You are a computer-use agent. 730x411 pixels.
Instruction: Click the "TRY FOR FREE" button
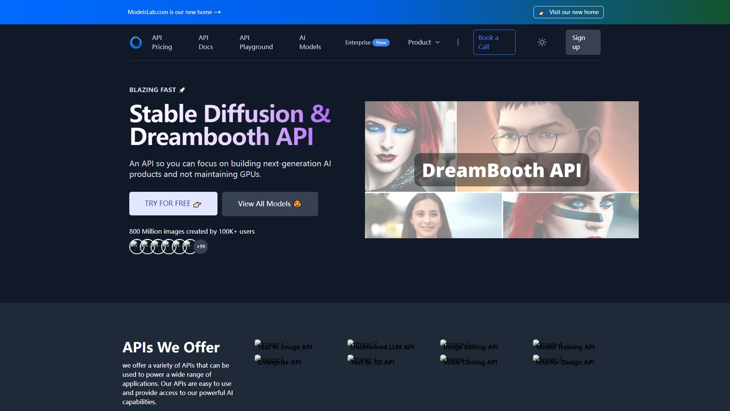(x=173, y=204)
